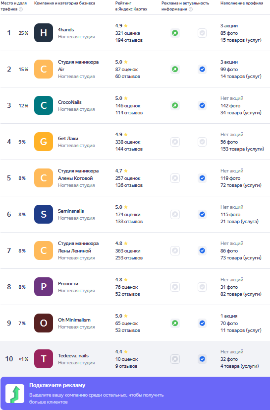
Task: Click the blue verified badge for Tedeeva. nails
Action: coord(202,359)
